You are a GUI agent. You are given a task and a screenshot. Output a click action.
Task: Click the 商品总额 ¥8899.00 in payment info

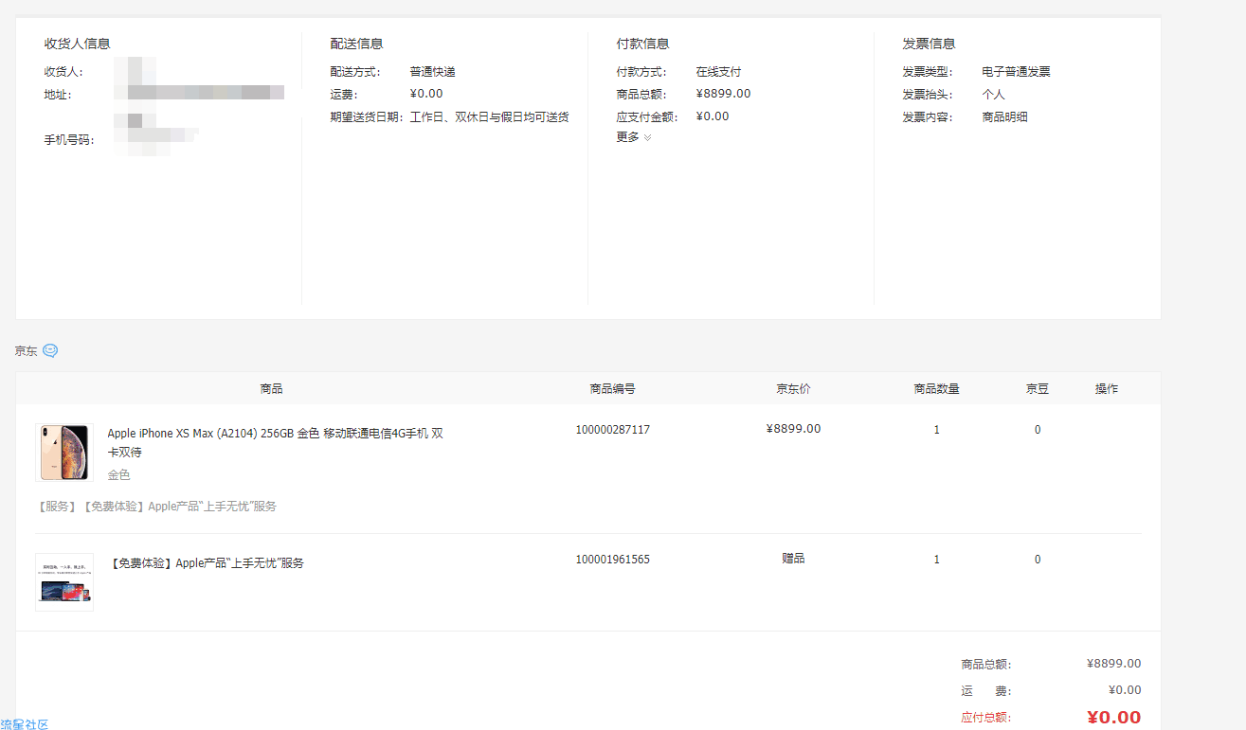[723, 94]
